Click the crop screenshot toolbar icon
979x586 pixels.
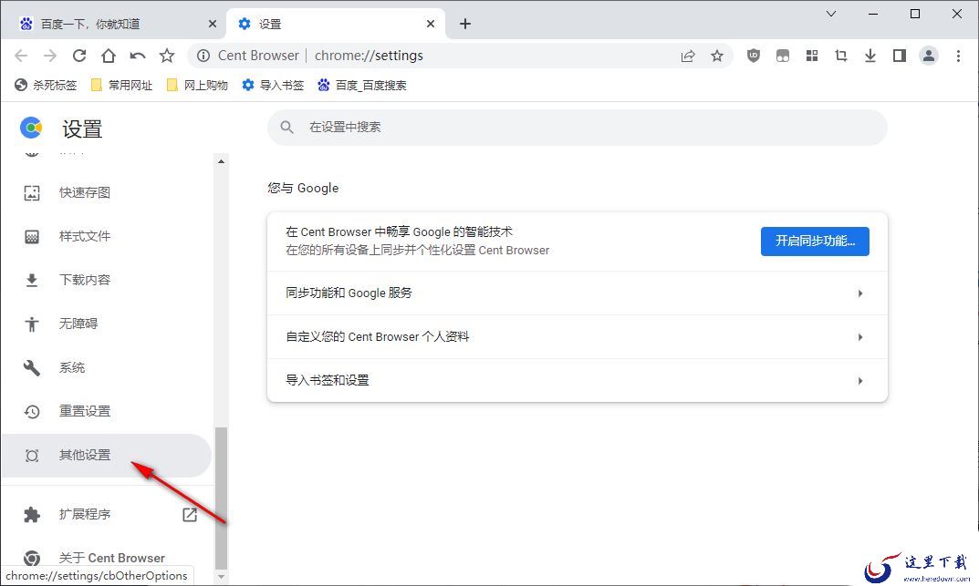tap(841, 57)
